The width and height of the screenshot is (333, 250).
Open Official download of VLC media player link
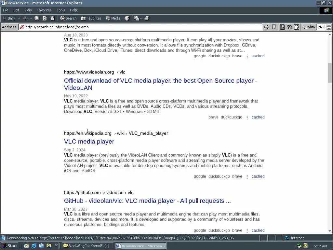[x=160, y=84]
